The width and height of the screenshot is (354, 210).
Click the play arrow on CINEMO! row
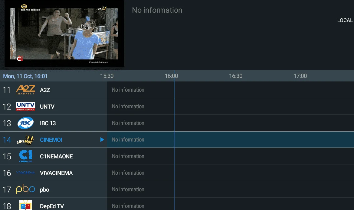(x=102, y=140)
